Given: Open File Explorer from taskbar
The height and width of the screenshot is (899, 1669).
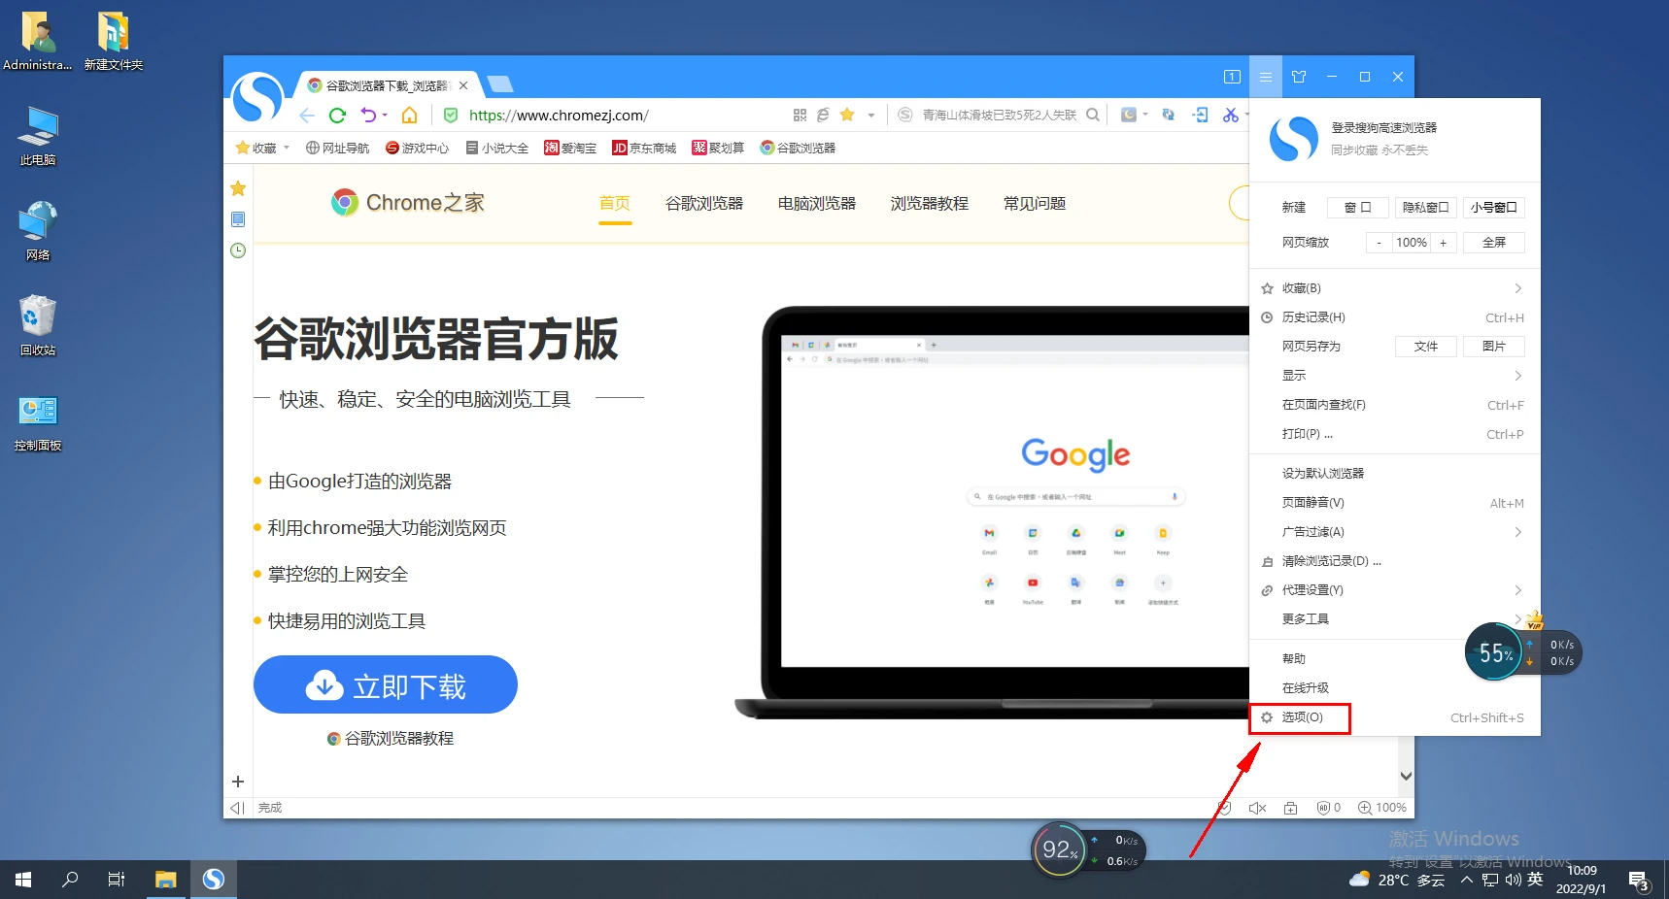Looking at the screenshot, I should 166,880.
